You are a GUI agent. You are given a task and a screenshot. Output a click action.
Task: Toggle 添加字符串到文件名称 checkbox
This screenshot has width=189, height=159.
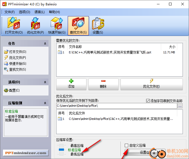[148, 101]
